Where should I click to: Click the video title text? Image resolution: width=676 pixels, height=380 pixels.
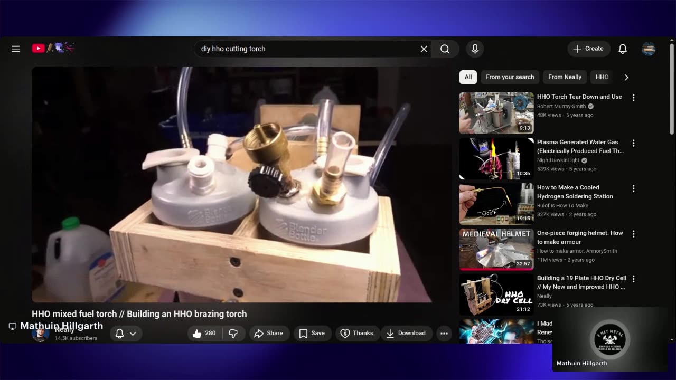[x=139, y=314]
